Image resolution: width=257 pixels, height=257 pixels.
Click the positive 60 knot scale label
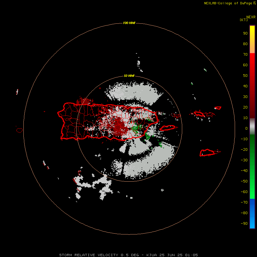245,65
